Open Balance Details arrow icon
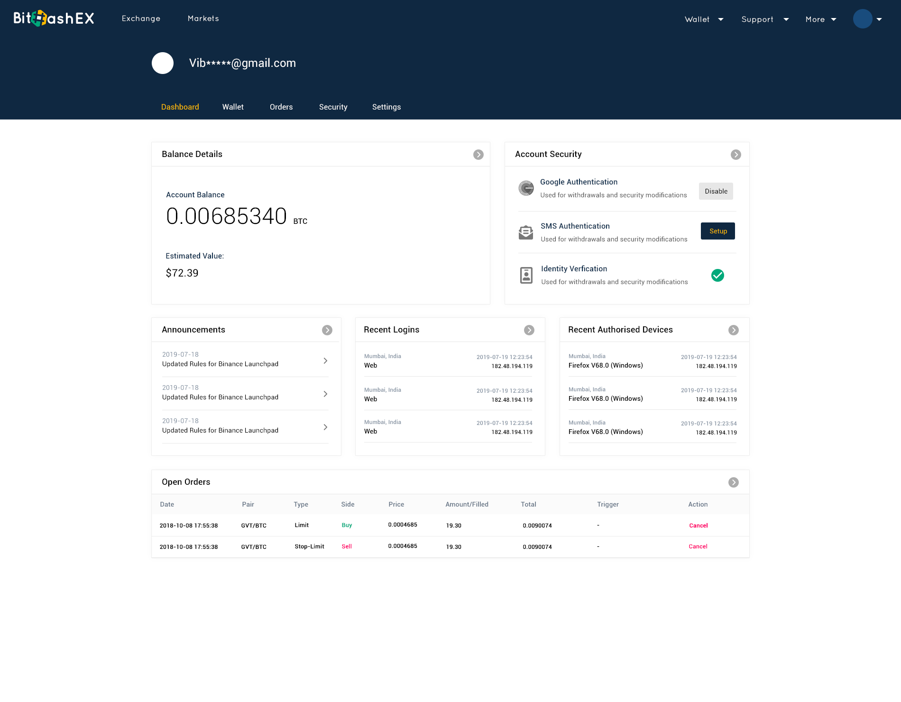Viewport: 901px width, 702px height. pos(478,155)
